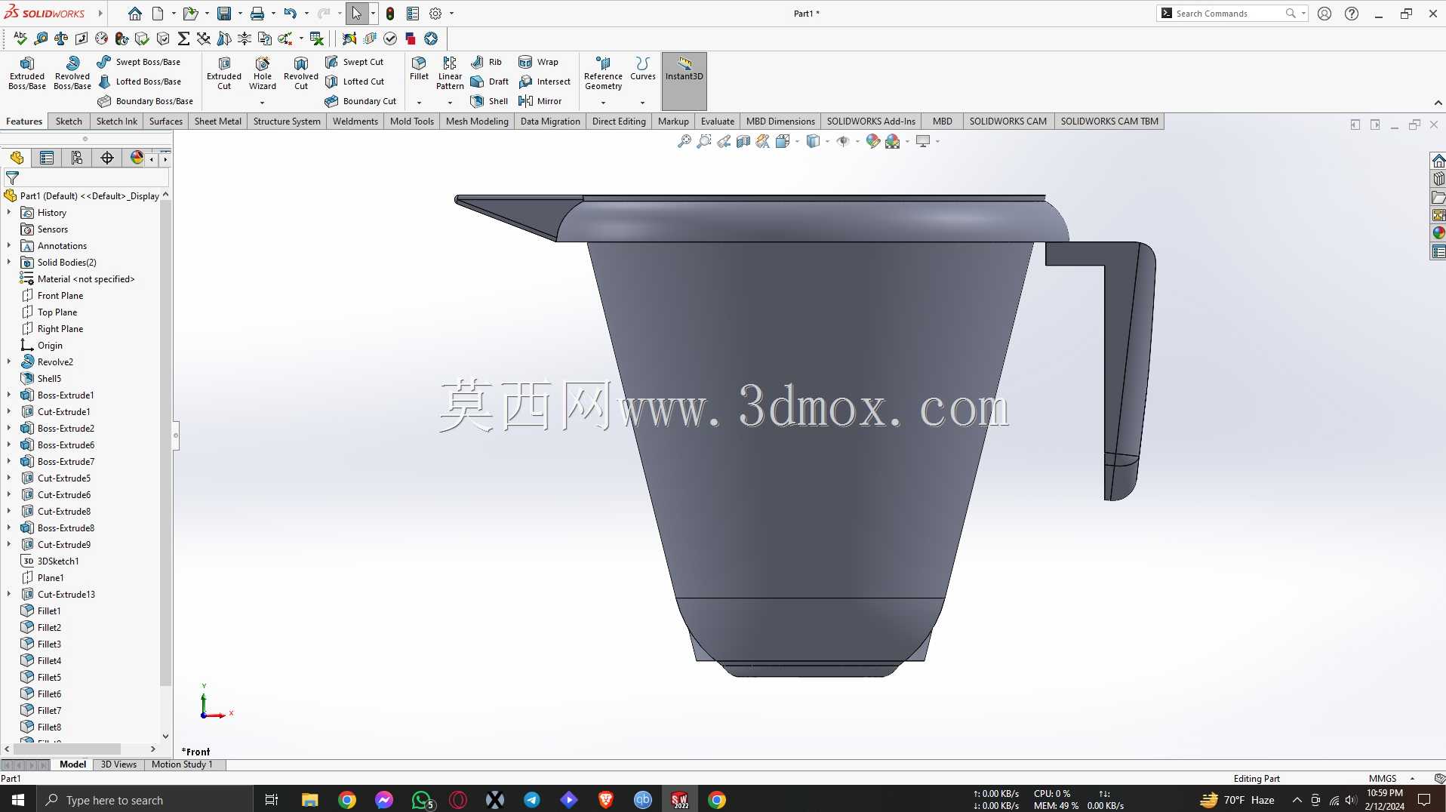Select Fillet4 in the feature tree
This screenshot has width=1446, height=812.
[x=49, y=661]
